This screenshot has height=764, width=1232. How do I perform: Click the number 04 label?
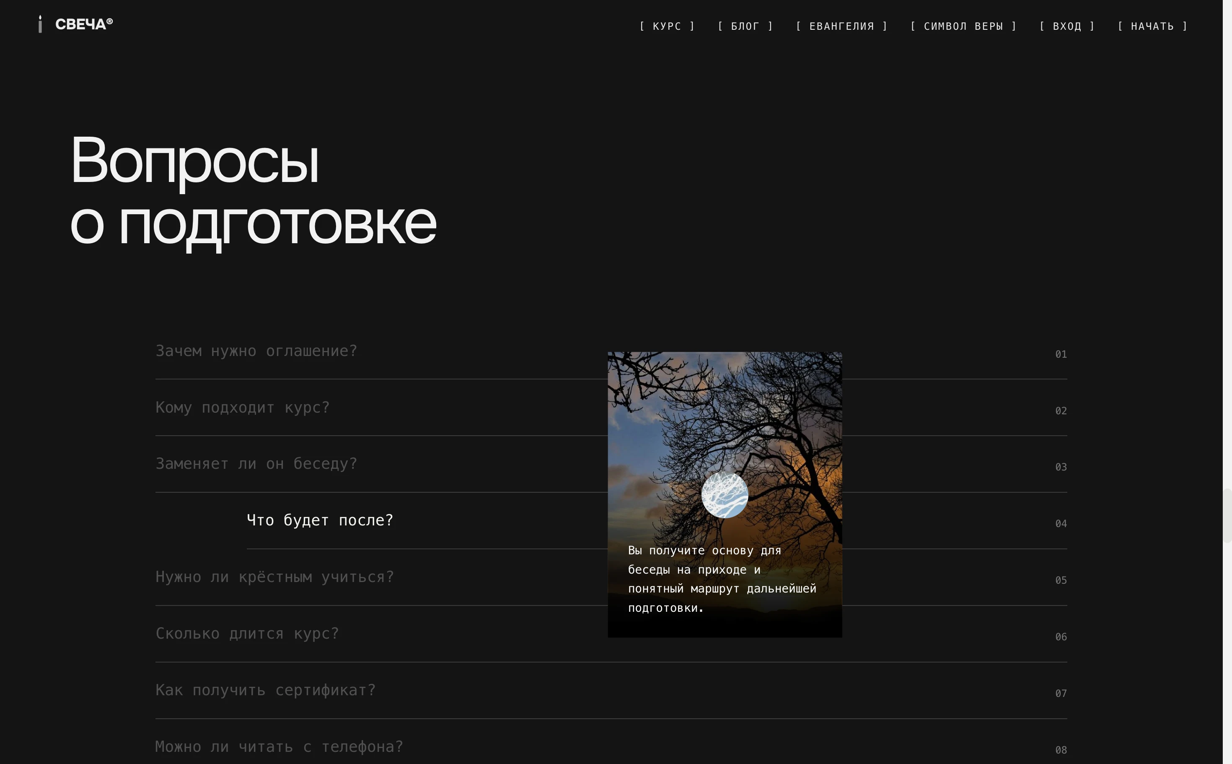pos(1061,523)
